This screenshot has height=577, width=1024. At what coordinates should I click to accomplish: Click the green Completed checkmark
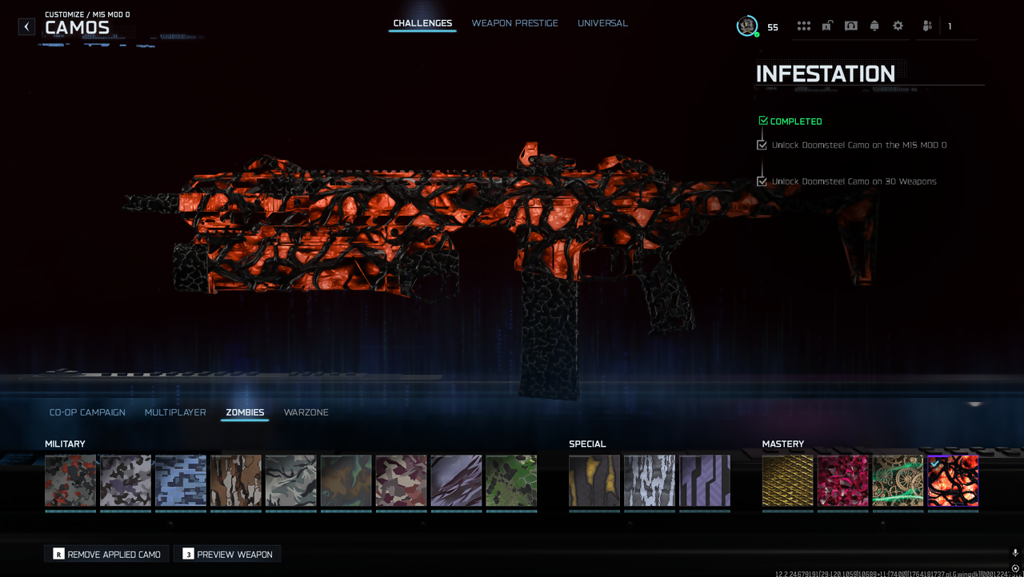point(763,121)
